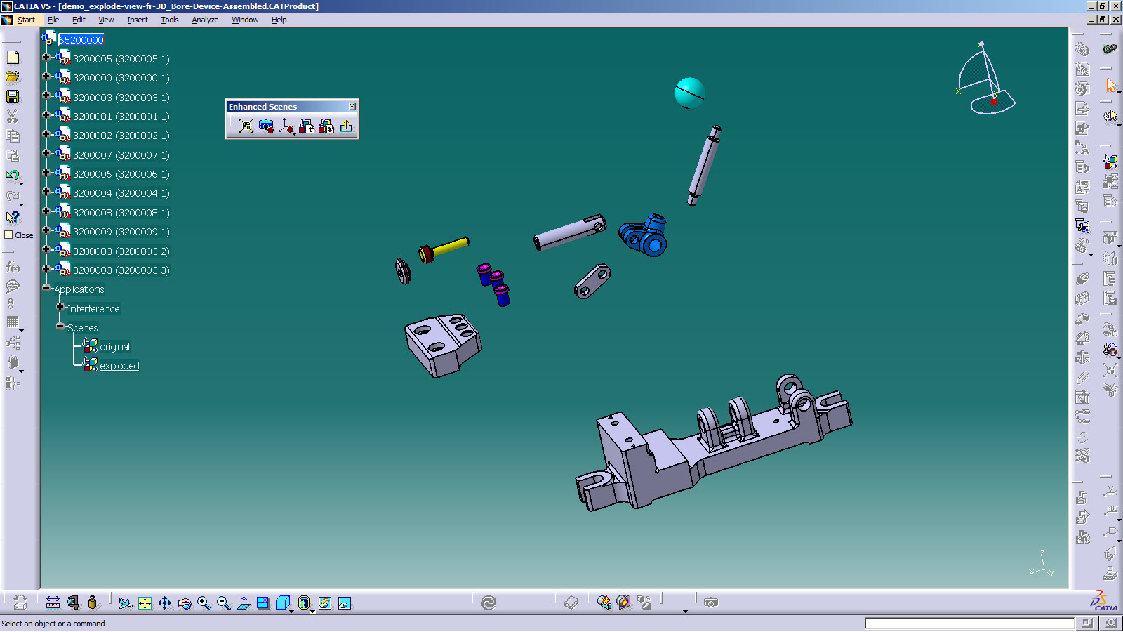Image resolution: width=1123 pixels, height=632 pixels.
Task: Collapse the Applications node
Action: 46,288
